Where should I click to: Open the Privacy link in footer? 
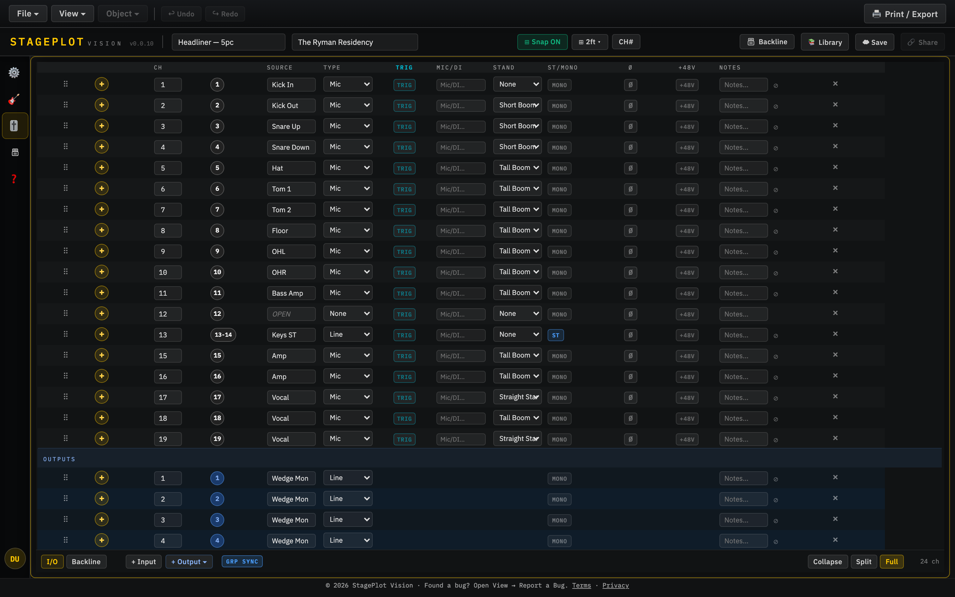[x=616, y=586]
